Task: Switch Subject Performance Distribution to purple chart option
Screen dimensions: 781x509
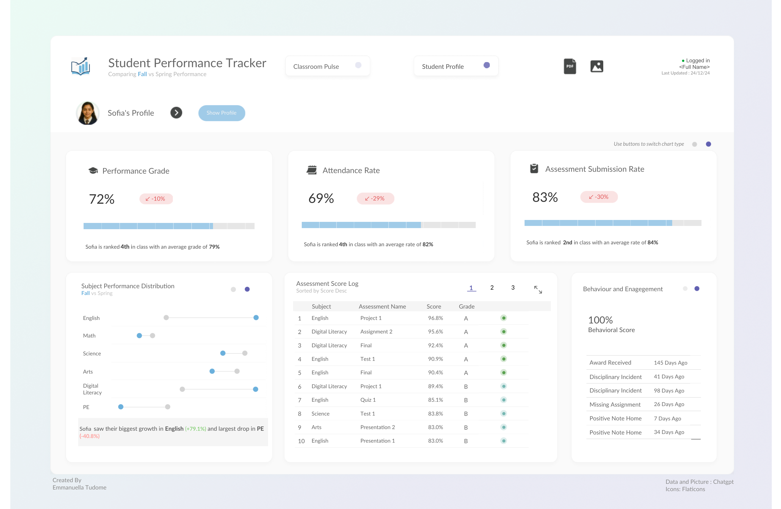Action: (247, 289)
